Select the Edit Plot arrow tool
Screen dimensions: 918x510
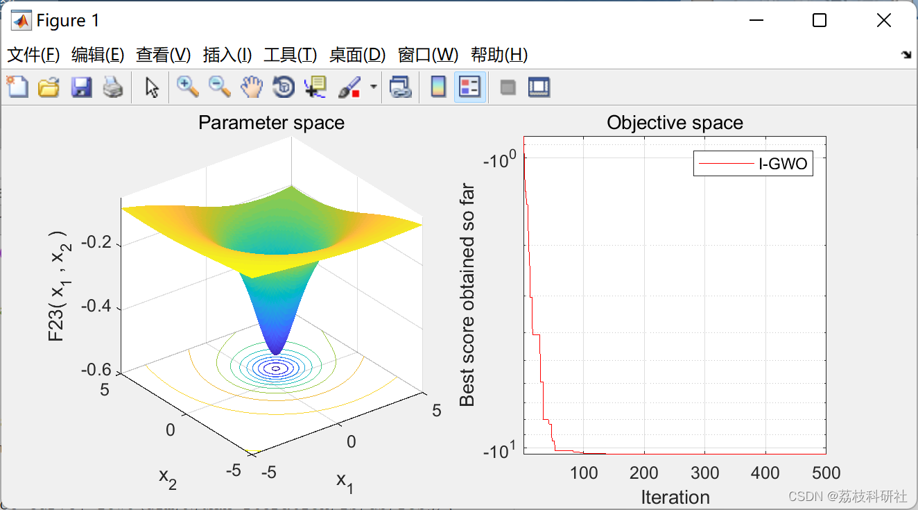tap(152, 87)
